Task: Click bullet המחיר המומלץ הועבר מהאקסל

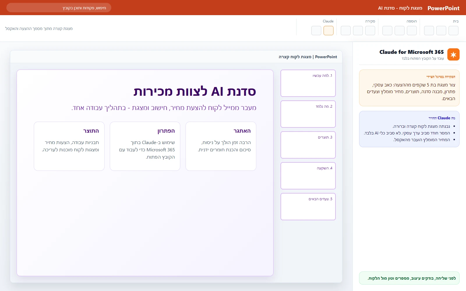Action: point(422,140)
